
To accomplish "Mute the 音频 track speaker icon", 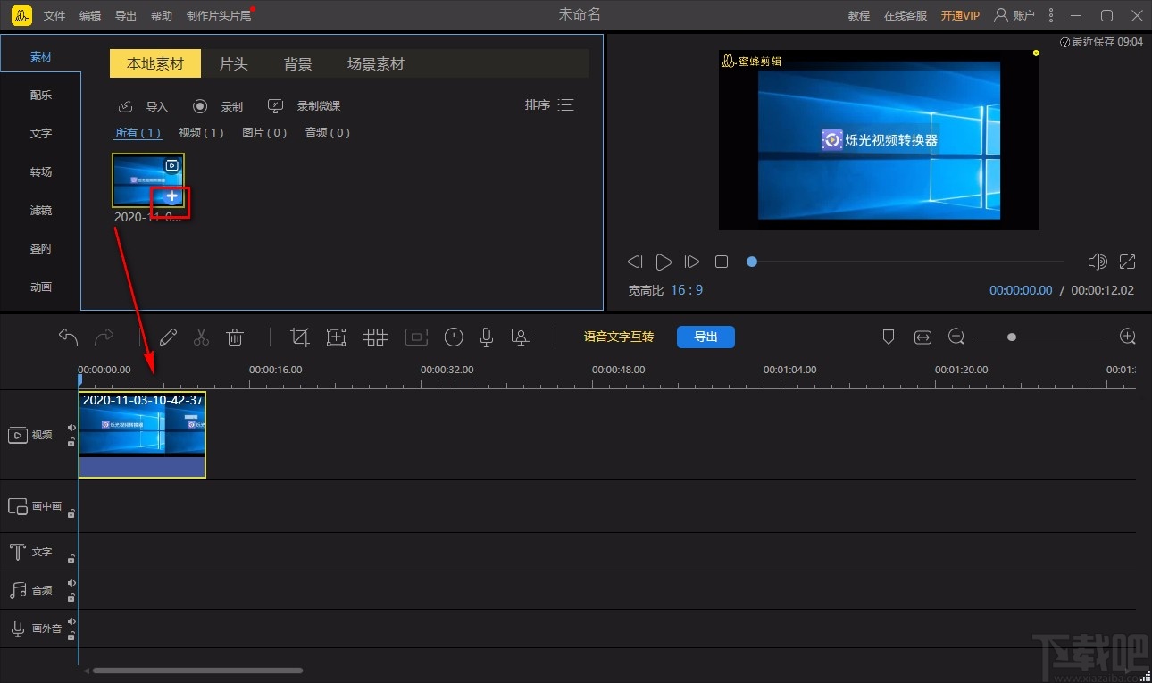I will coord(71,583).
